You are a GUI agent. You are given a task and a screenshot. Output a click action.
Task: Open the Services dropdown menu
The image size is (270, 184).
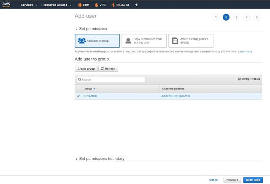[29, 5]
